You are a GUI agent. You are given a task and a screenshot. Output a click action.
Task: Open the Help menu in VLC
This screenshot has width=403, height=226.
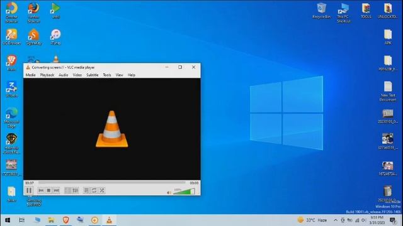(132, 75)
